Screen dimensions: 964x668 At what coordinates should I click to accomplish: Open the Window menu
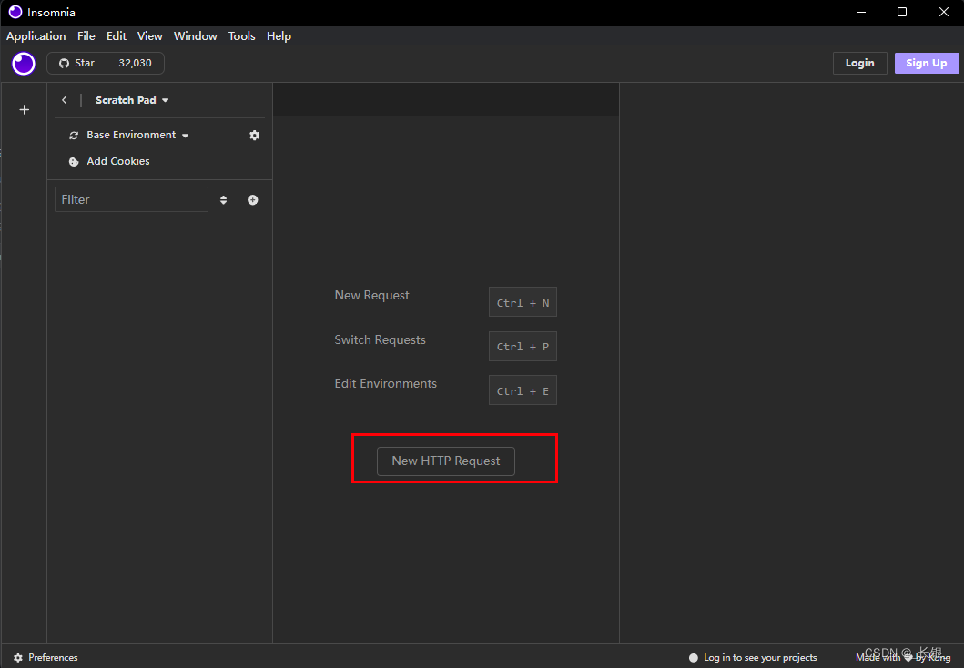coord(196,36)
